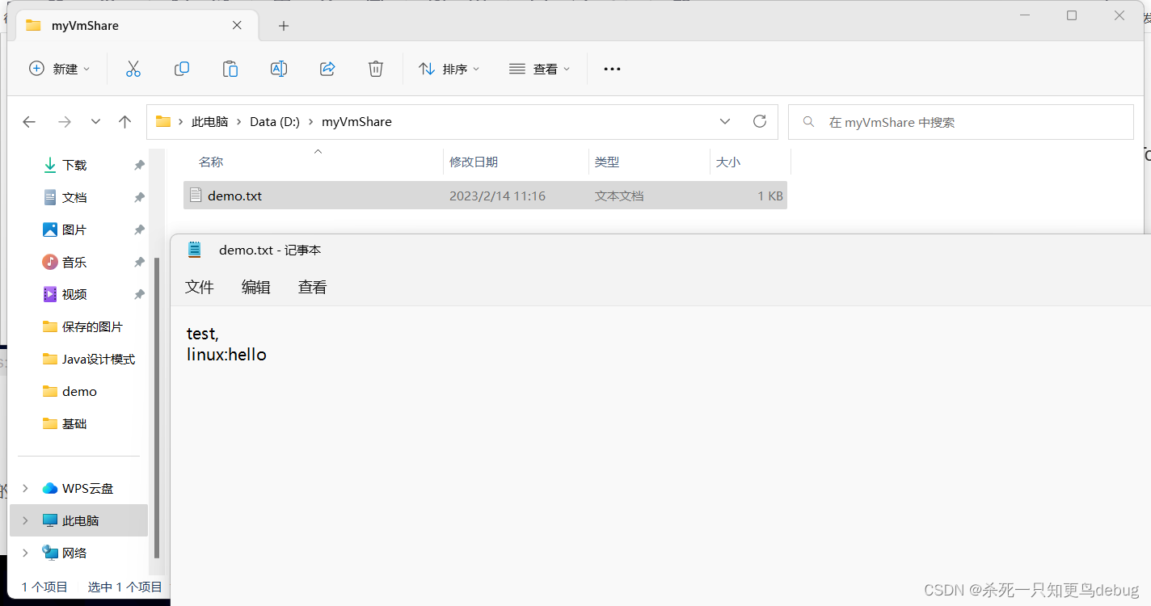Viewport: 1151px width, 606px height.
Task: Delete demo.txt with the trash icon
Action: click(375, 69)
